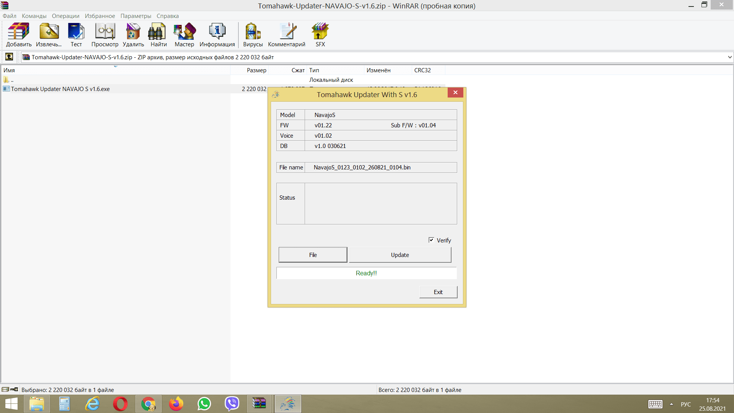Go up one folder level arrow
This screenshot has width=734, height=413.
pyautogui.click(x=9, y=57)
